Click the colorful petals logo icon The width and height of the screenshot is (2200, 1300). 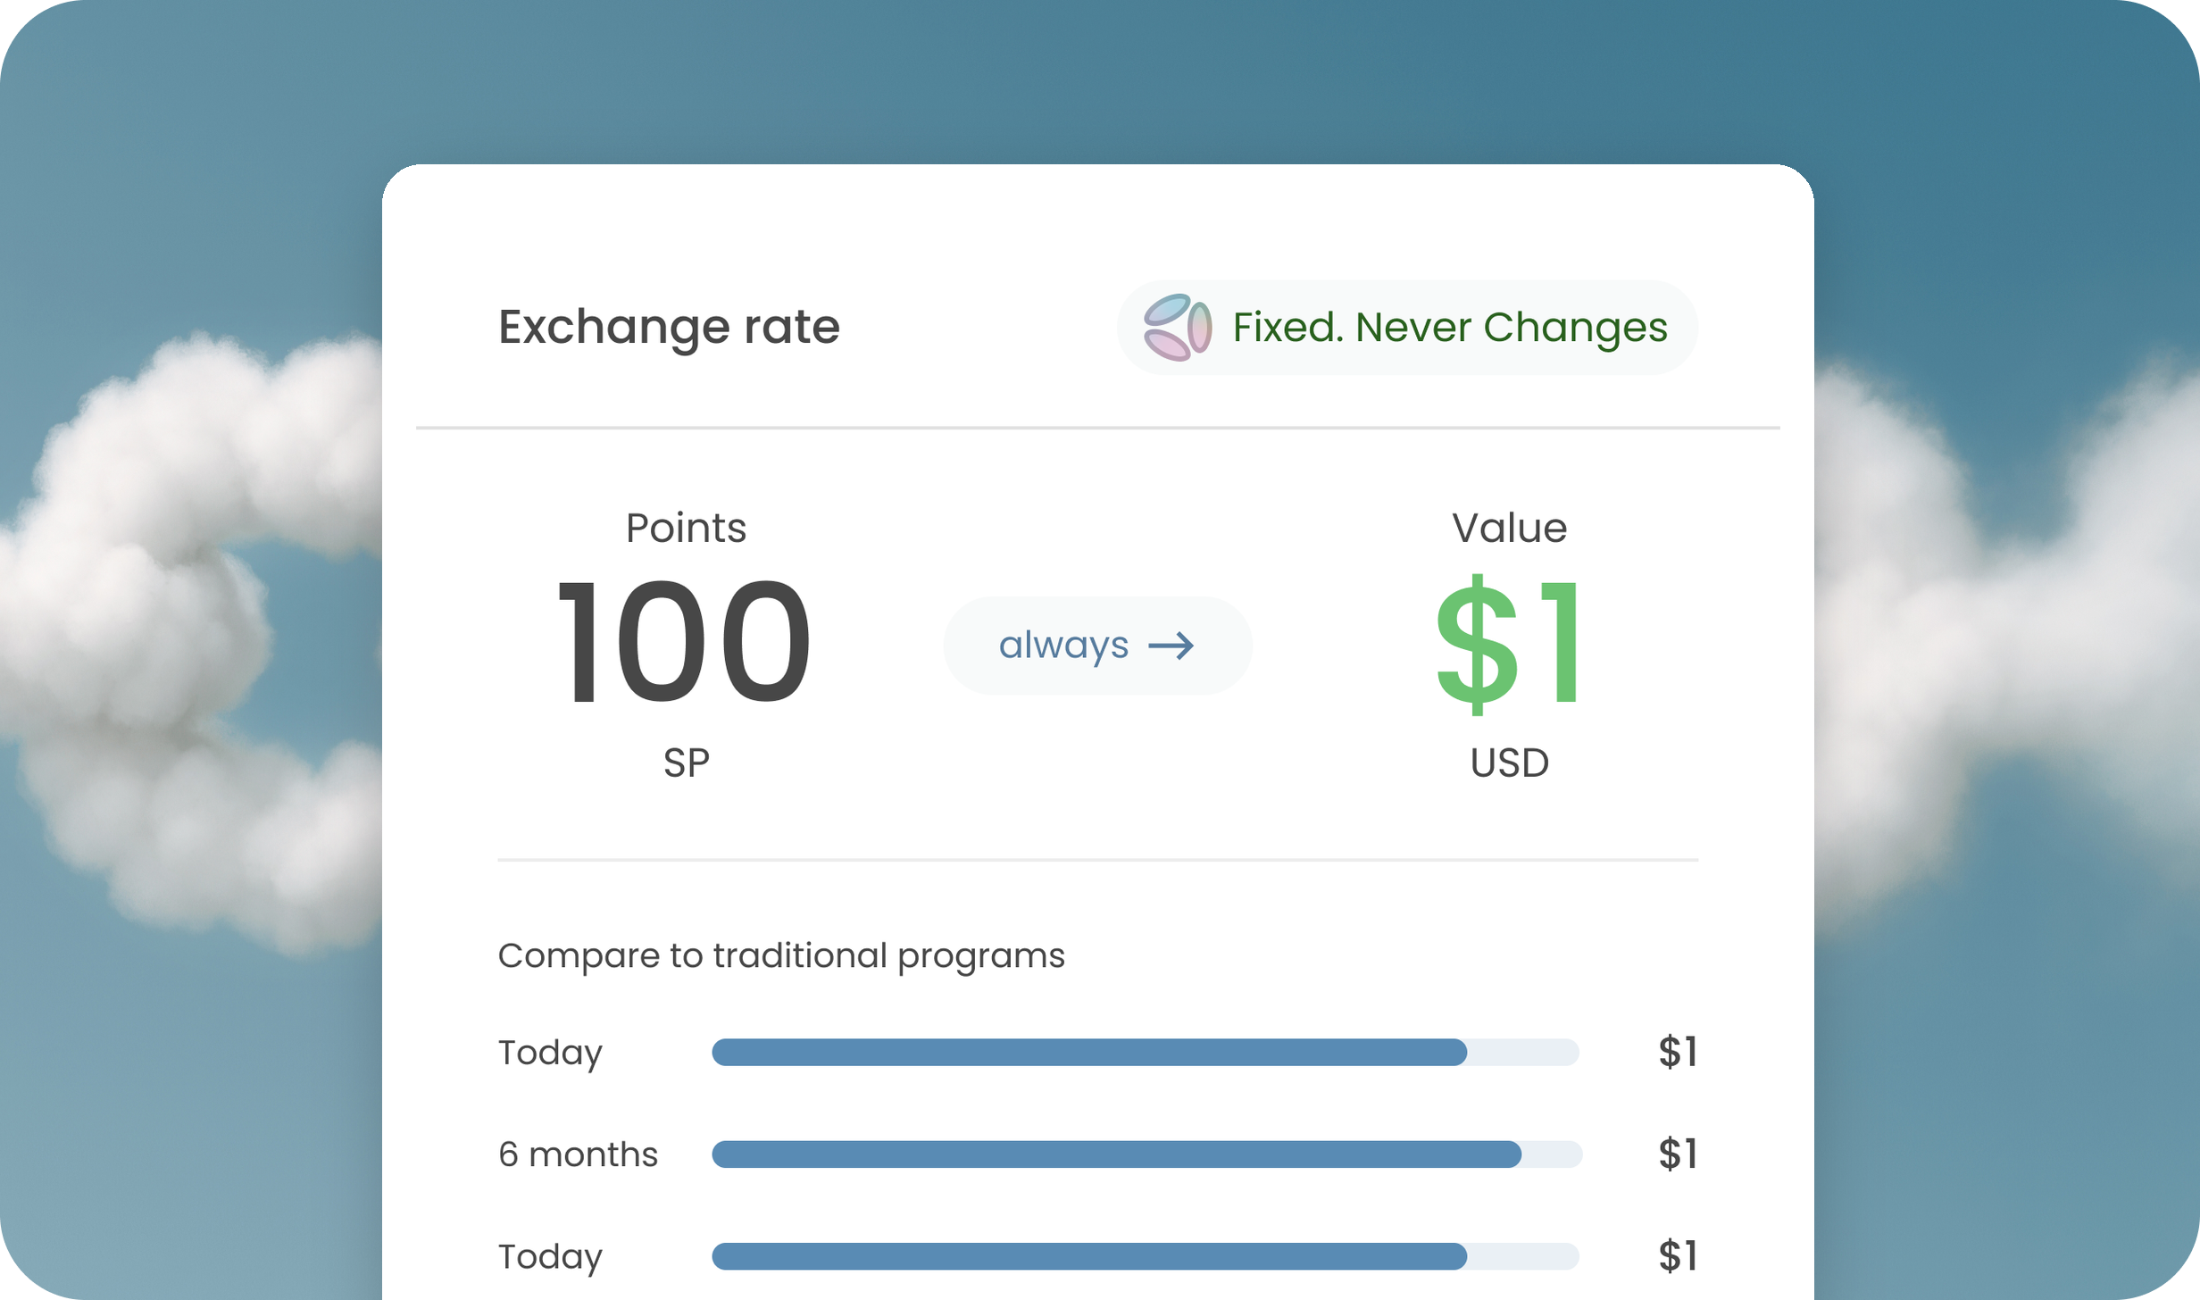(x=1178, y=327)
